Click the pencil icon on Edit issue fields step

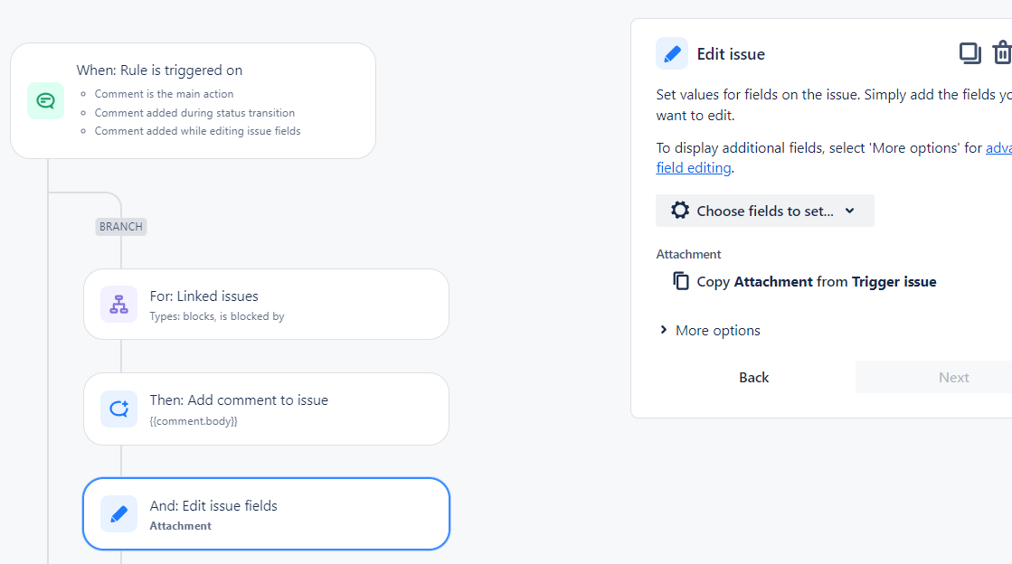pyautogui.click(x=118, y=513)
